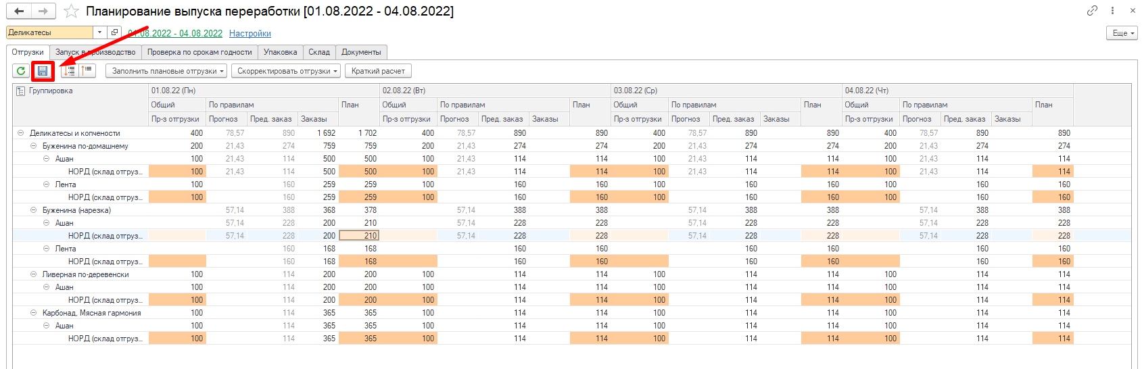Click the green refresh icon in toolbar
1142x369 pixels.
[21, 71]
